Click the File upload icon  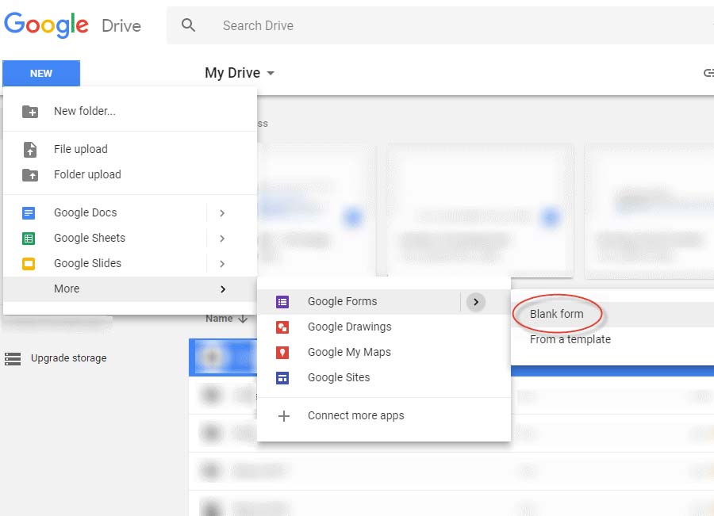pos(30,149)
